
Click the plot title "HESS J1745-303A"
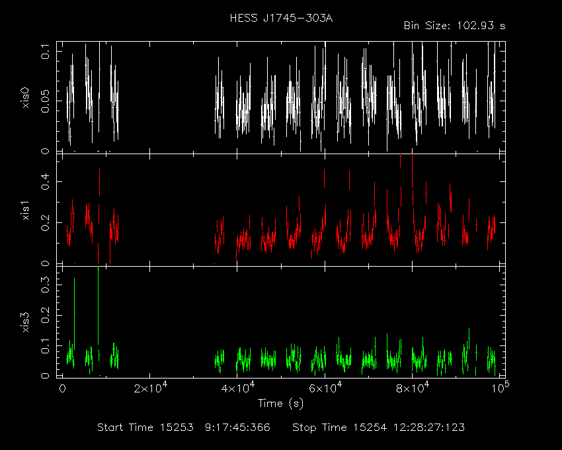[281, 19]
